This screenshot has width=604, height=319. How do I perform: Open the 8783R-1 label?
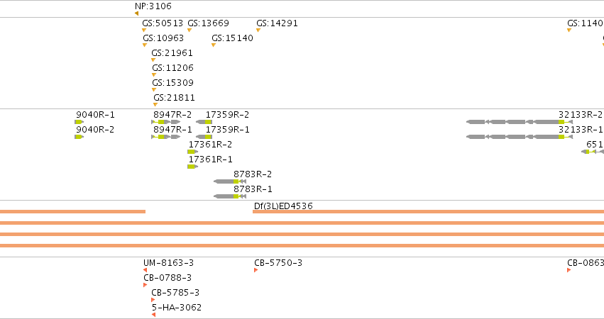(x=253, y=189)
